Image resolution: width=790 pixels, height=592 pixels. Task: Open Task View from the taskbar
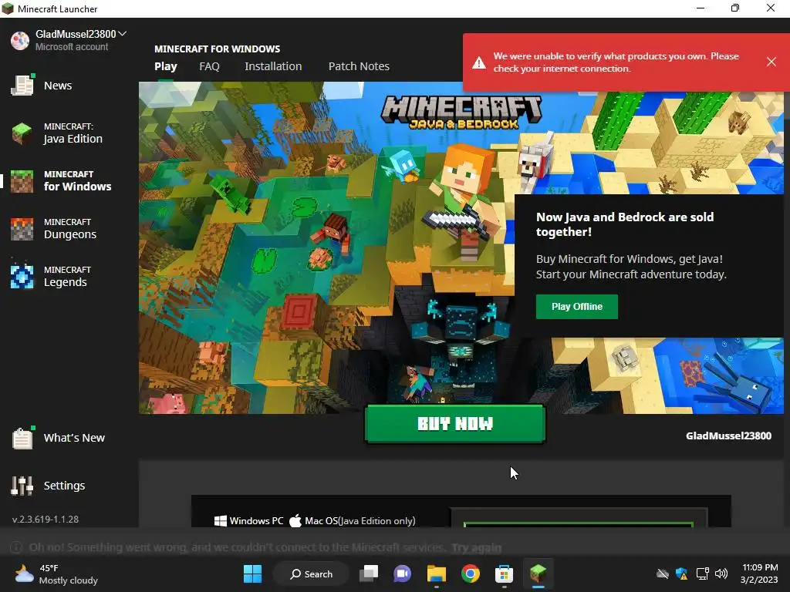[369, 573]
